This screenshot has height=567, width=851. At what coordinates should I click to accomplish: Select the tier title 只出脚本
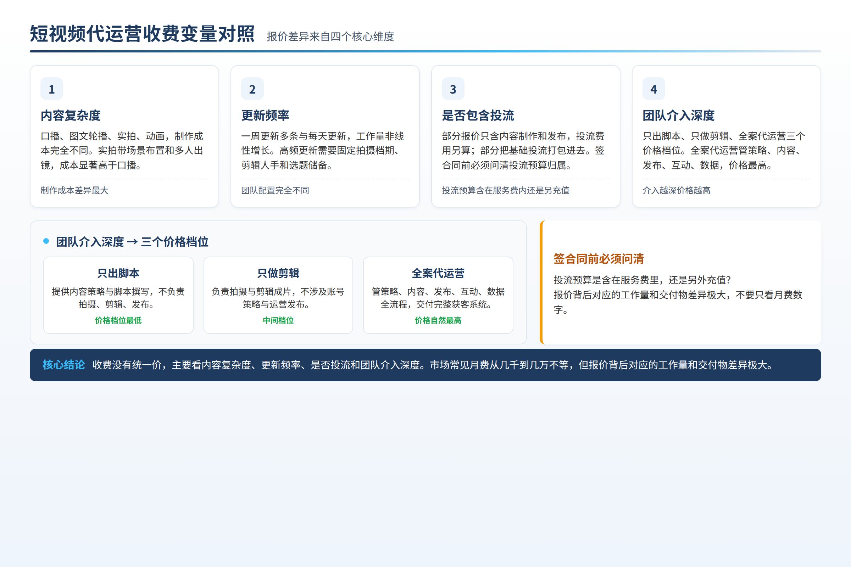pos(118,273)
